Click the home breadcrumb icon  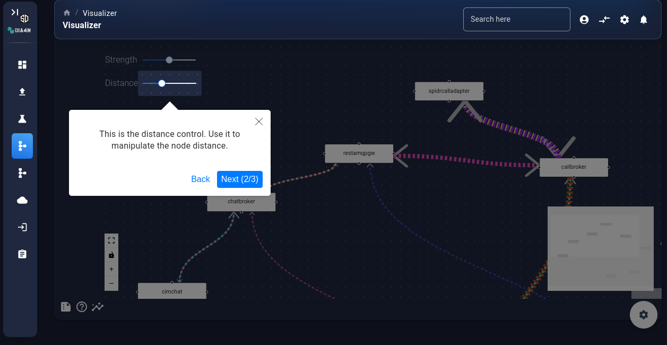click(x=67, y=13)
